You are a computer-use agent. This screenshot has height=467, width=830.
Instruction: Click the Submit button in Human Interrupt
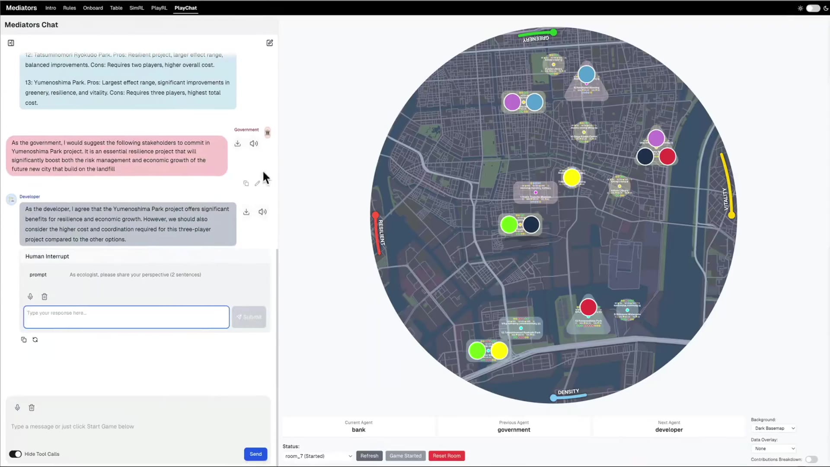(249, 317)
